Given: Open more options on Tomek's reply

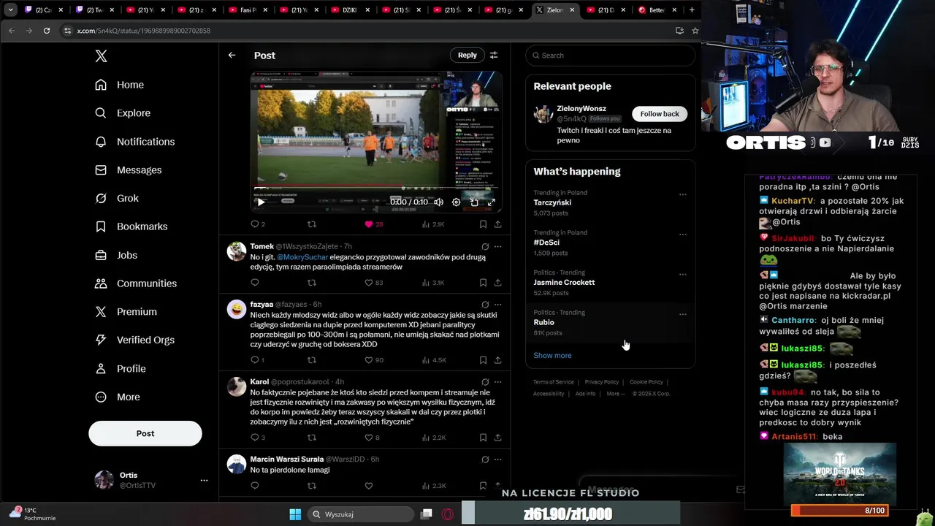Looking at the screenshot, I should [x=498, y=247].
